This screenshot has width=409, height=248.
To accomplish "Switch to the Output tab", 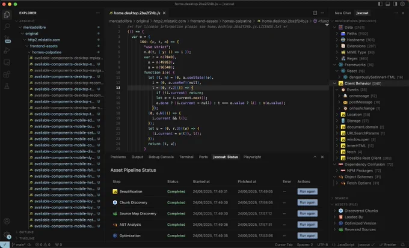I will [137, 157].
